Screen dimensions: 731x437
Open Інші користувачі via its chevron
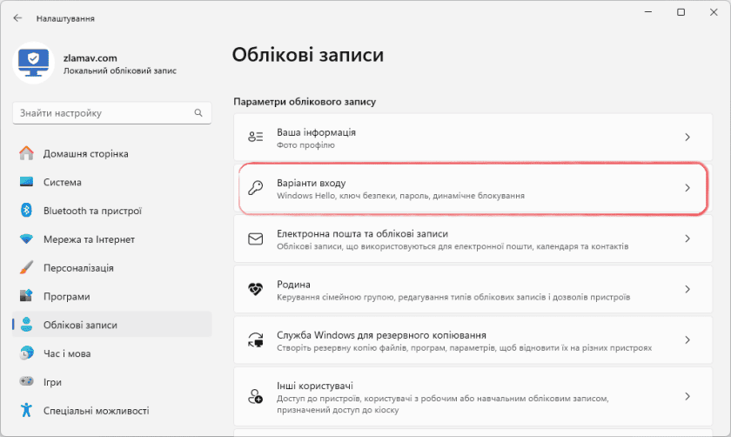click(687, 396)
